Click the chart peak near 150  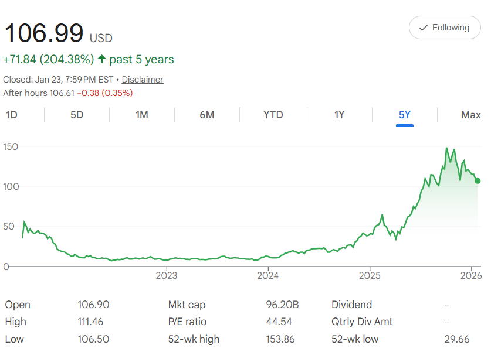(447, 149)
